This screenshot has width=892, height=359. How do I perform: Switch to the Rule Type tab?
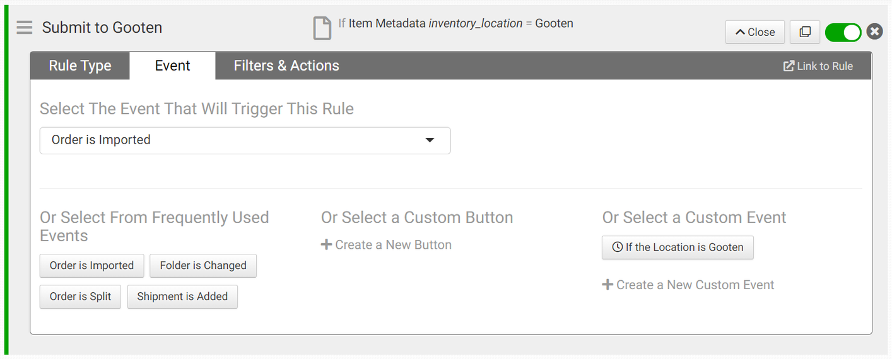[x=80, y=66]
